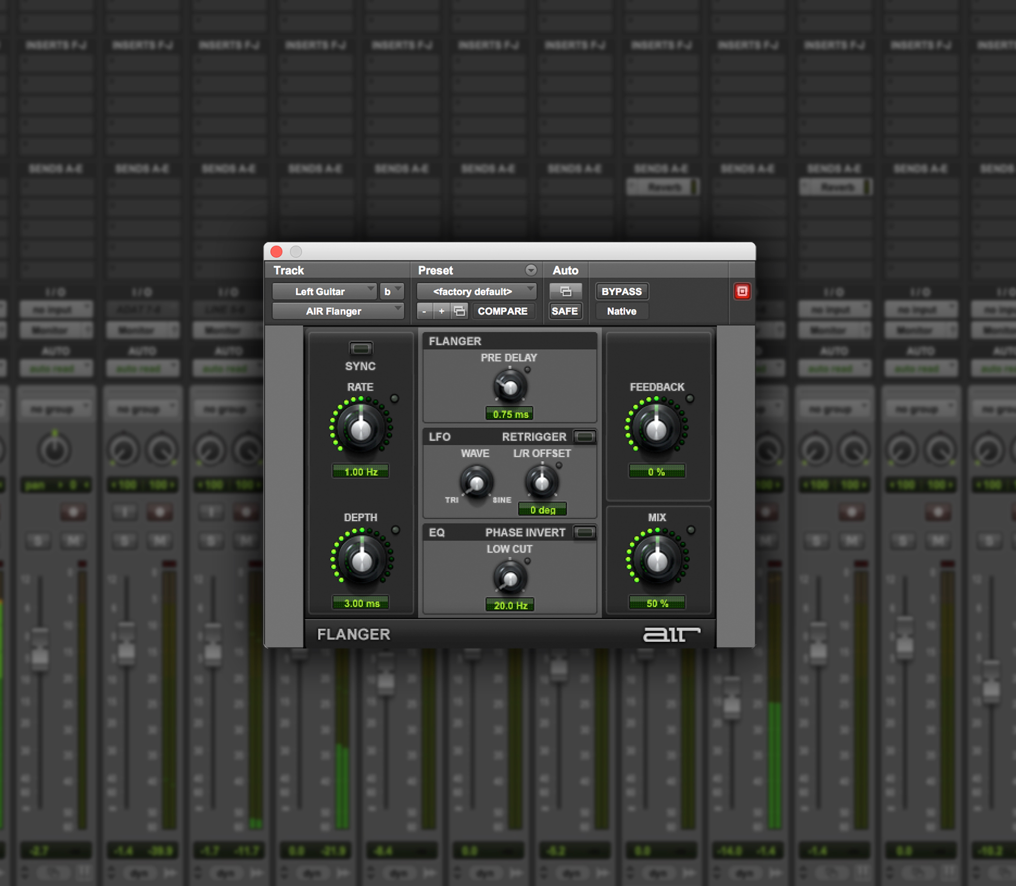Enable the SYNC toggle button
1016x886 pixels.
tap(360, 348)
